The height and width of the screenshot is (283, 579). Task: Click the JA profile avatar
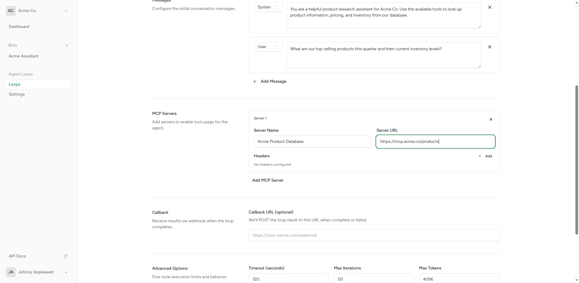coord(11,272)
